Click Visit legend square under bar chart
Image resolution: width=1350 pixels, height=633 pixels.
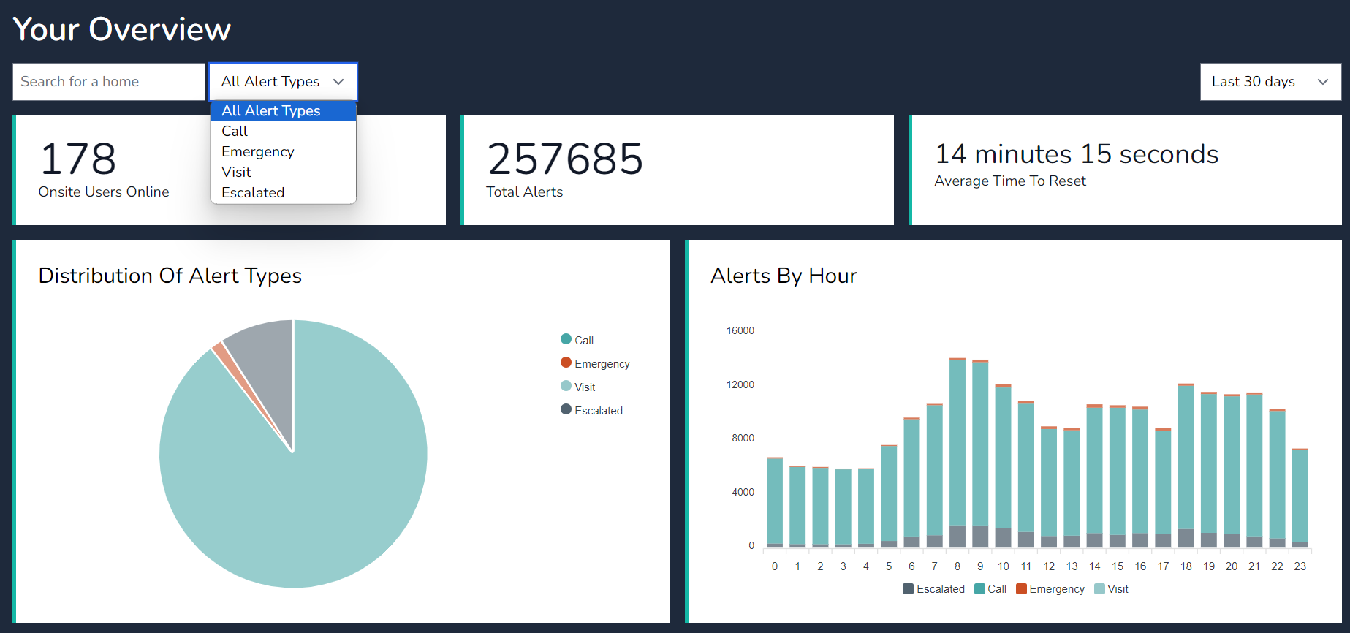click(x=1099, y=589)
